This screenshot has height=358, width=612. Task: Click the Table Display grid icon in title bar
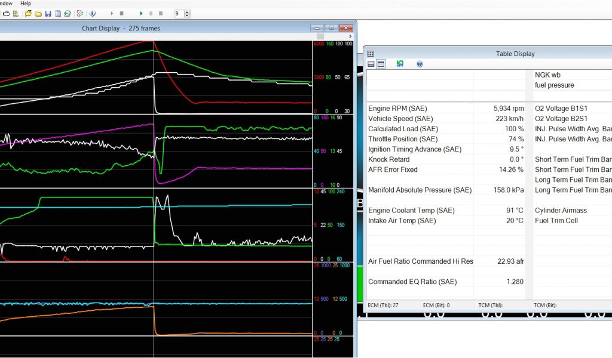coord(371,54)
